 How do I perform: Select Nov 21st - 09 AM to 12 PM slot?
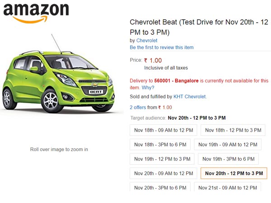[x=228, y=187]
